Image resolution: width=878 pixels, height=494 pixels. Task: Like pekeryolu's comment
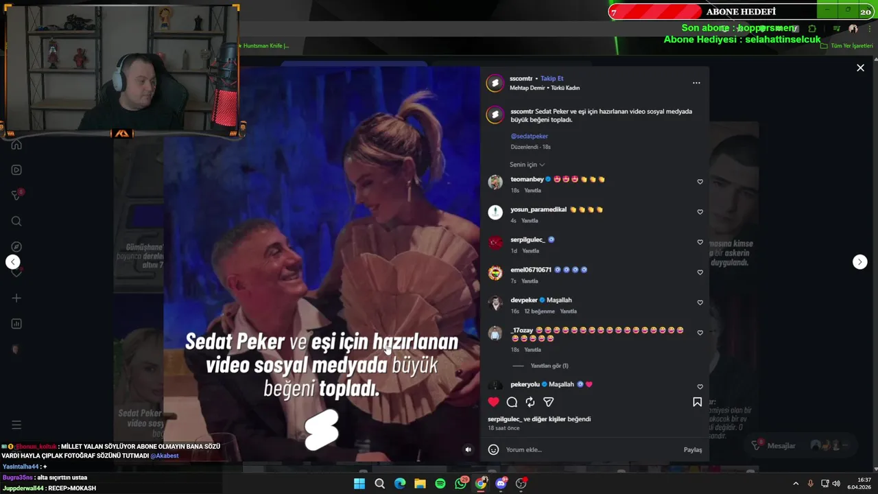pyautogui.click(x=700, y=387)
